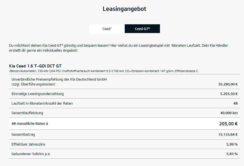Click the Leasingangebot heading
This screenshot has height=166, width=244.
click(124, 9)
